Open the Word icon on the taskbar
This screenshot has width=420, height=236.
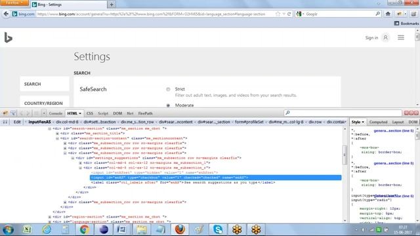click(x=122, y=229)
